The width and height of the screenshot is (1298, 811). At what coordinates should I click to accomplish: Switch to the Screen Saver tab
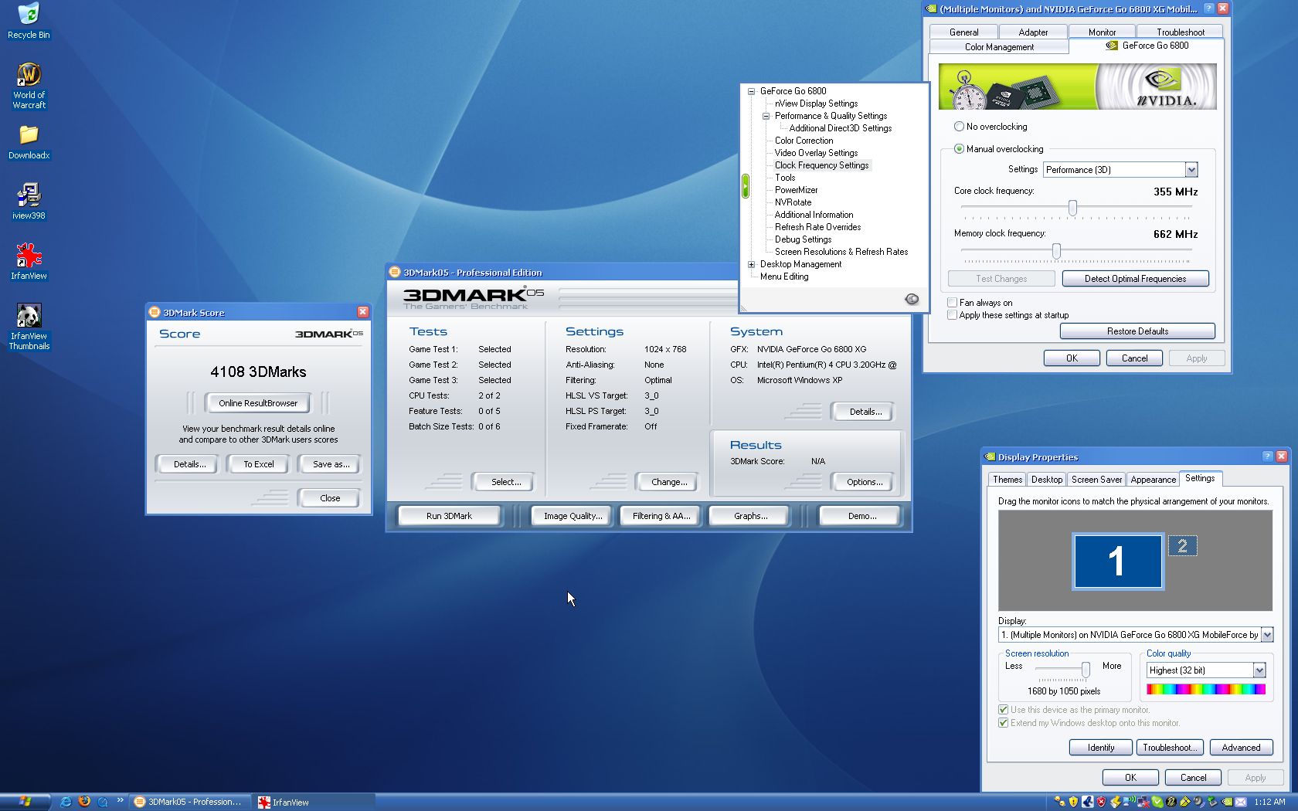[1096, 480]
